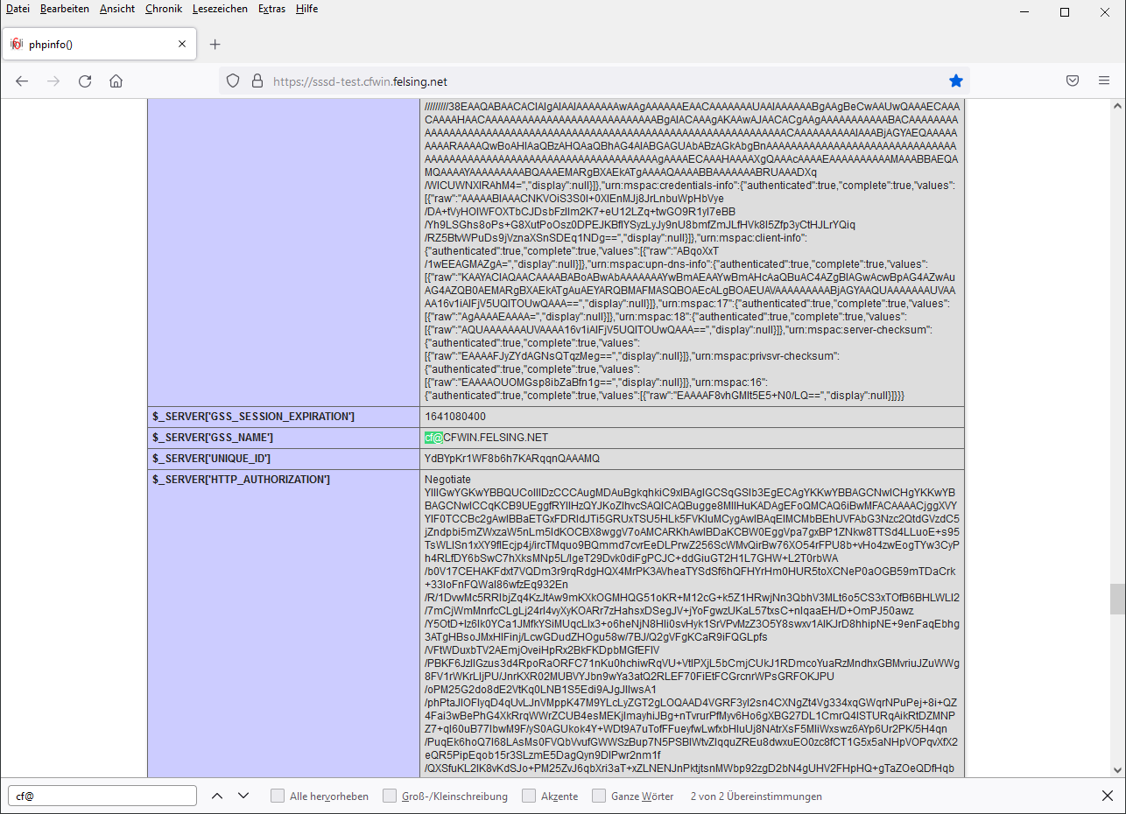Close the find bar with the X
The height and width of the screenshot is (814, 1126).
point(1107,796)
